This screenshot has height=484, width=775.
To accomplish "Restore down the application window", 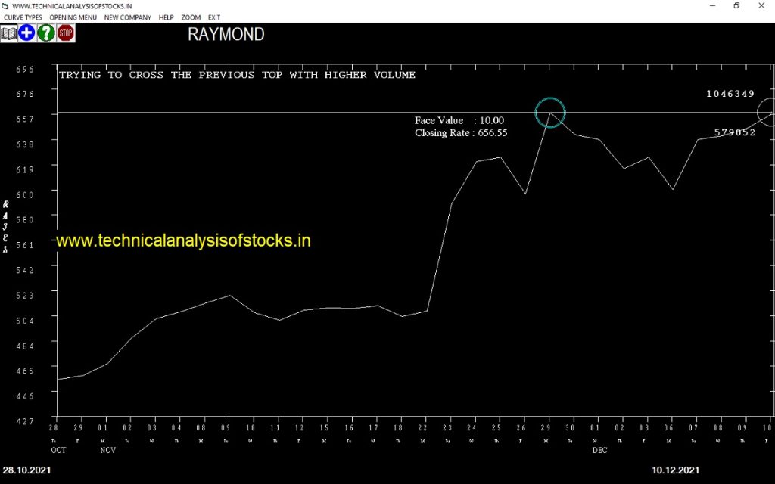I will (736, 6).
